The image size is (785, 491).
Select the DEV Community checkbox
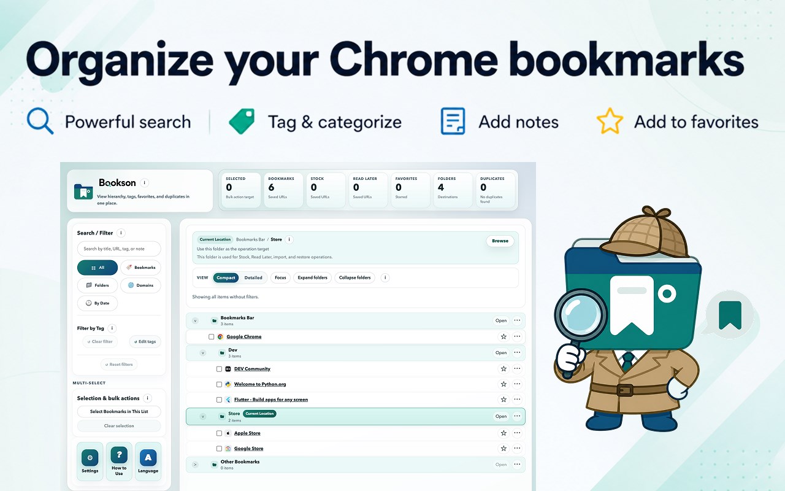(219, 369)
